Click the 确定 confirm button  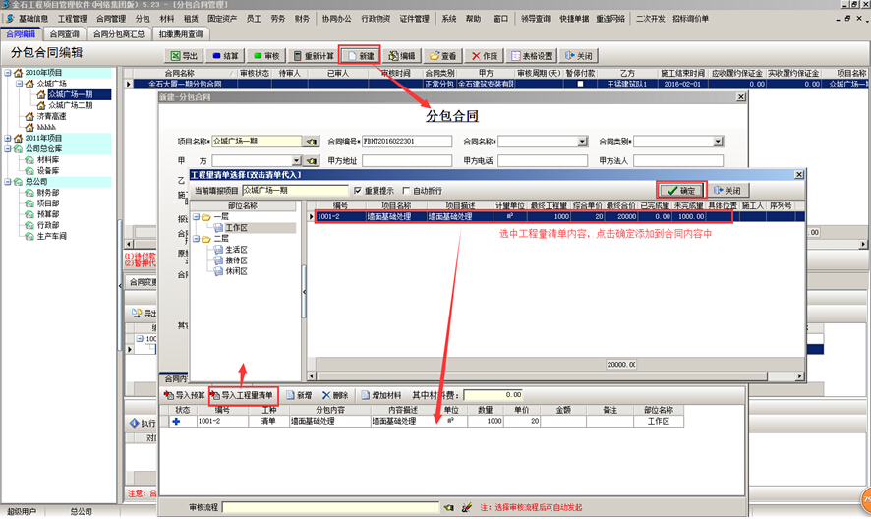679,190
